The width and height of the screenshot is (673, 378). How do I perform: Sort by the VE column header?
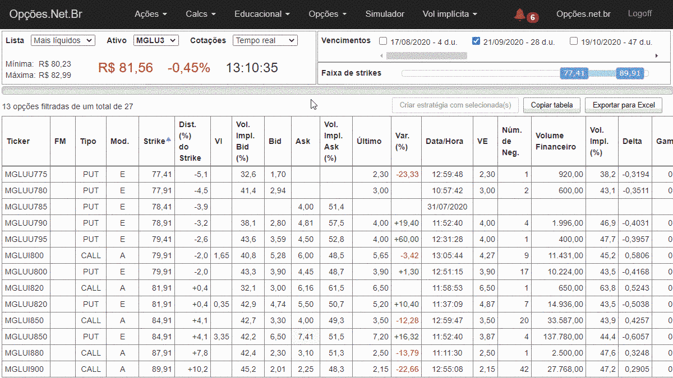[482, 141]
